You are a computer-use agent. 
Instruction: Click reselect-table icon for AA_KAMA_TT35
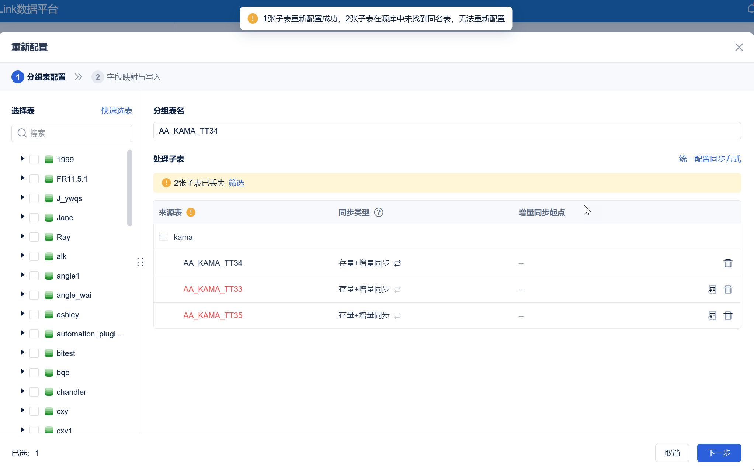tap(712, 315)
